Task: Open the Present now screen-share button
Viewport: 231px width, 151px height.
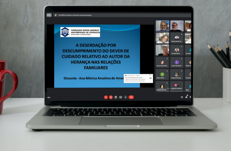Action: pos(121,97)
